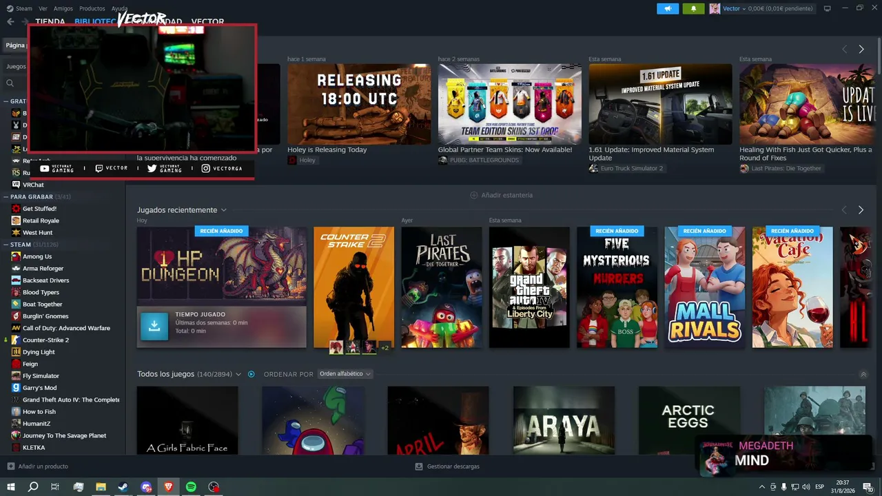
Task: Click the Counter-Strike 2 sidebar icon
Action: click(16, 340)
